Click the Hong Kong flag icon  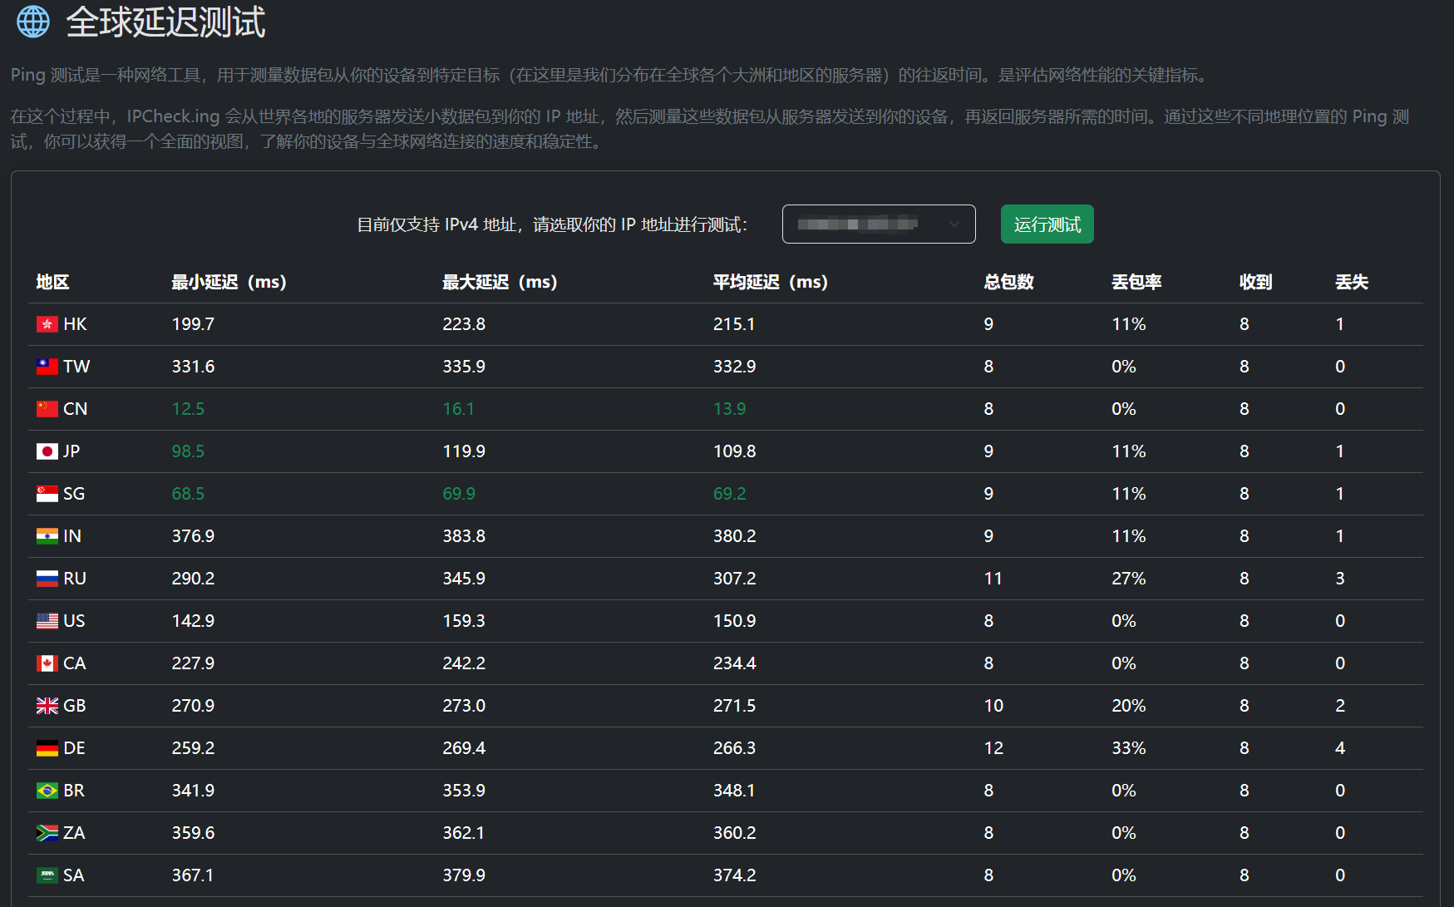[47, 324]
